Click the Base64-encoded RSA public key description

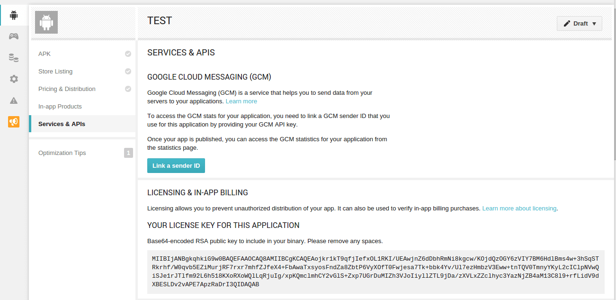(265, 241)
